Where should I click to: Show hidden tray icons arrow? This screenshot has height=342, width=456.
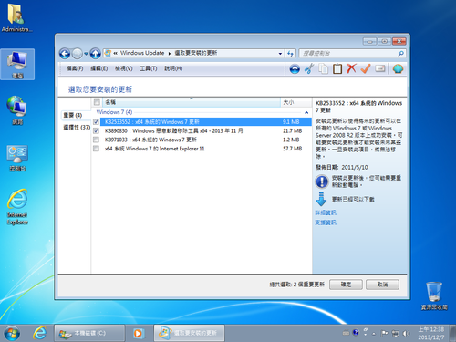pyautogui.click(x=374, y=334)
